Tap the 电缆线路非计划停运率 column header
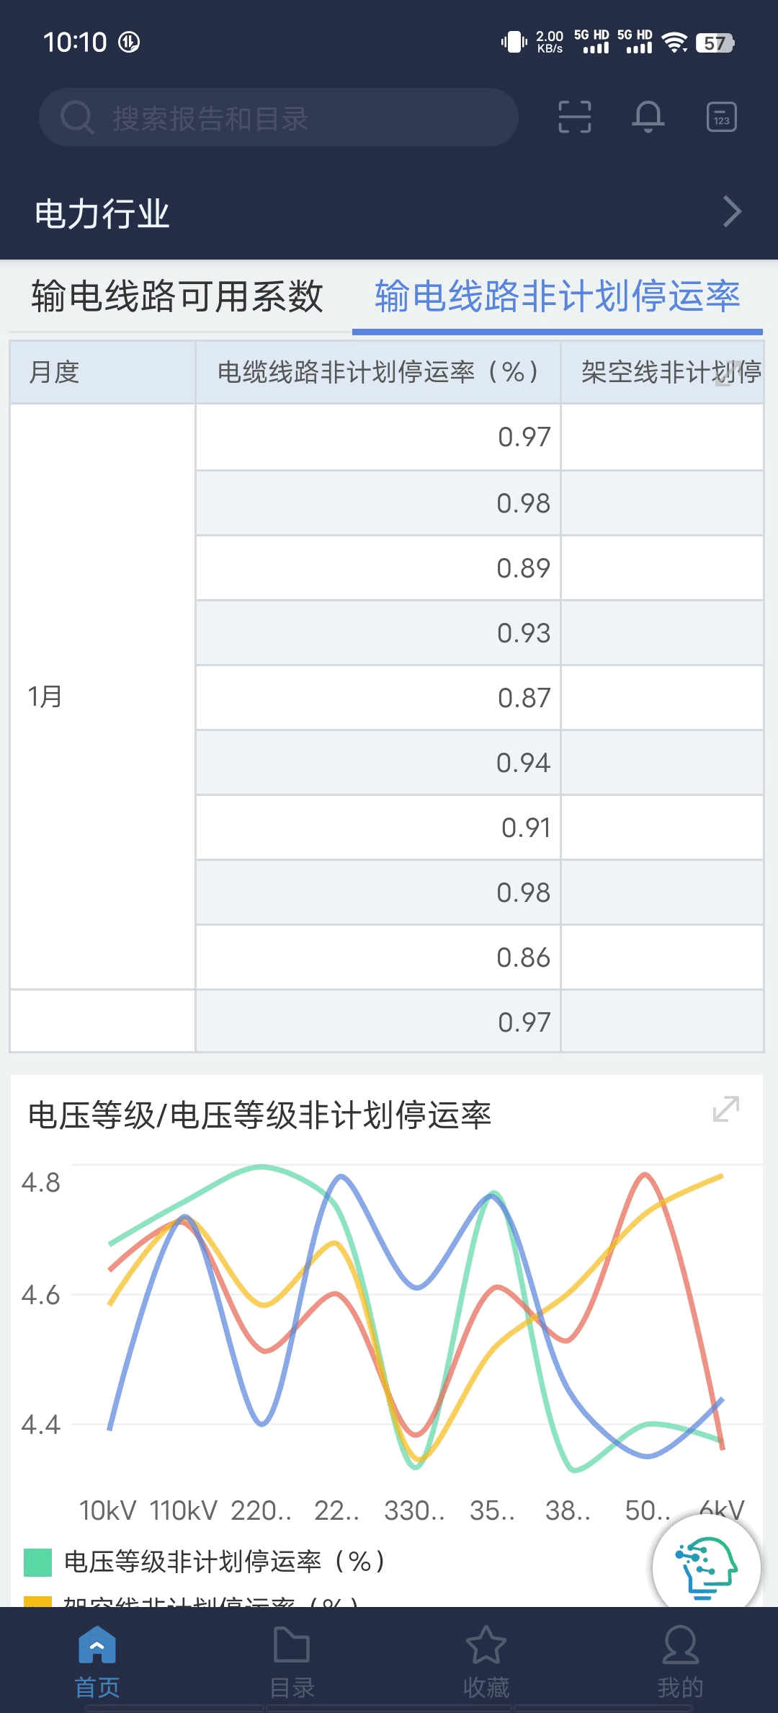 [377, 372]
